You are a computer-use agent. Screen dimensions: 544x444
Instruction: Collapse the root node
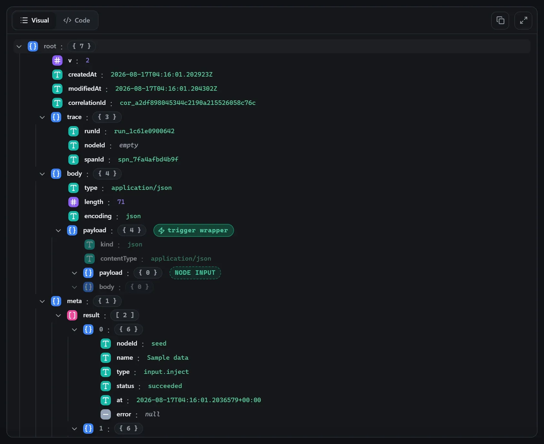pos(19,46)
